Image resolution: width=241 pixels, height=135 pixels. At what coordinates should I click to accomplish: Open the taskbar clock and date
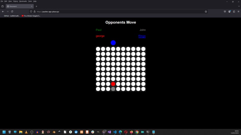pyautogui.click(x=235, y=132)
